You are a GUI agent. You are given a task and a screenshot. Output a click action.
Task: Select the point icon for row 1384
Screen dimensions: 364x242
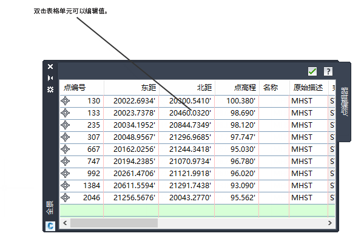click(x=66, y=186)
